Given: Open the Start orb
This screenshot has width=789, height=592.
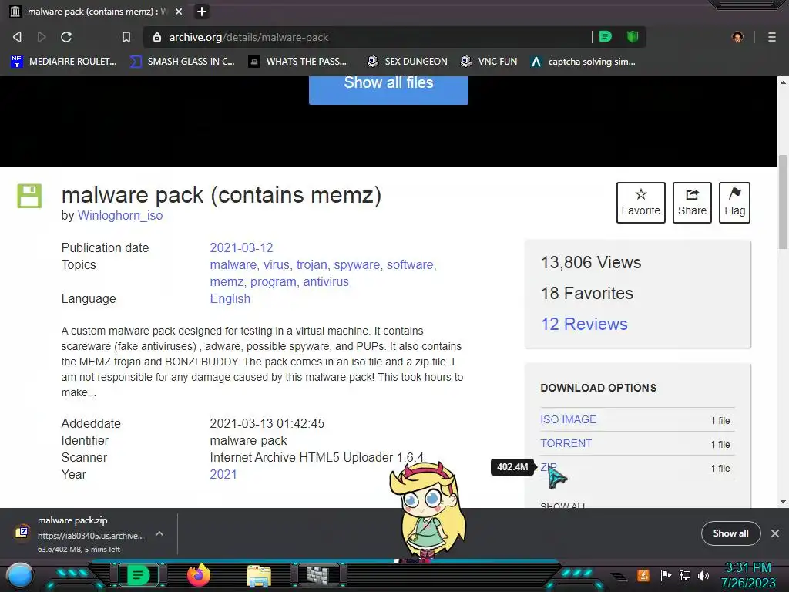Looking at the screenshot, I should [x=19, y=575].
